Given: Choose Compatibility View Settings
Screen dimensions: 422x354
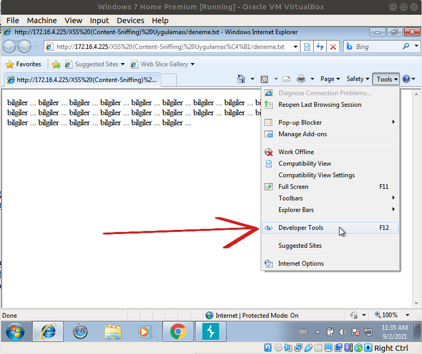Looking at the screenshot, I should tap(330, 175).
